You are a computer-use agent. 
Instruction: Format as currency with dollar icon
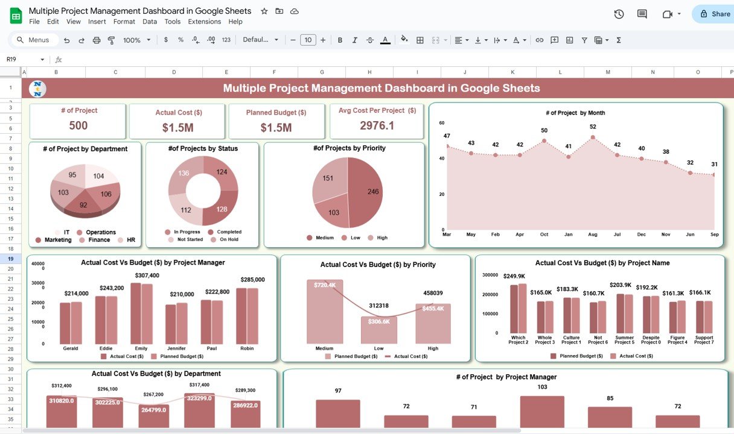point(166,40)
